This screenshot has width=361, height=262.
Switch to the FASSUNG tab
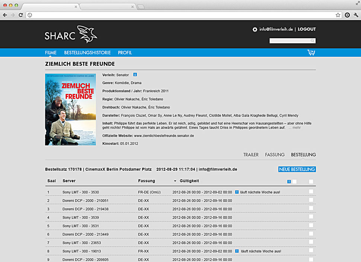pos(275,155)
